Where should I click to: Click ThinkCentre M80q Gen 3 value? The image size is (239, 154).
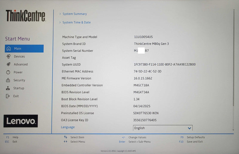(151, 44)
